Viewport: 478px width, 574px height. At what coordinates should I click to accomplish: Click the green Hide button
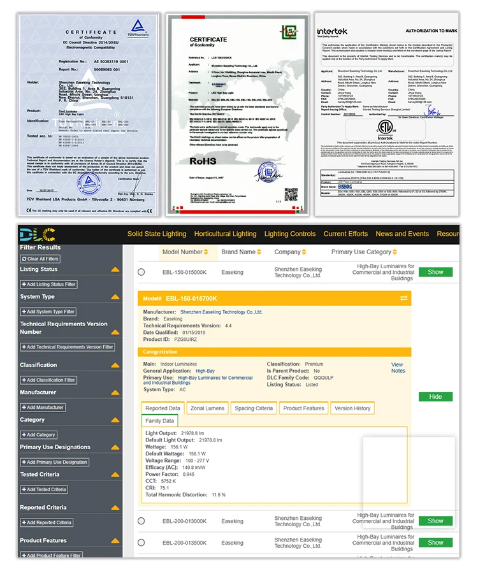coord(435,396)
